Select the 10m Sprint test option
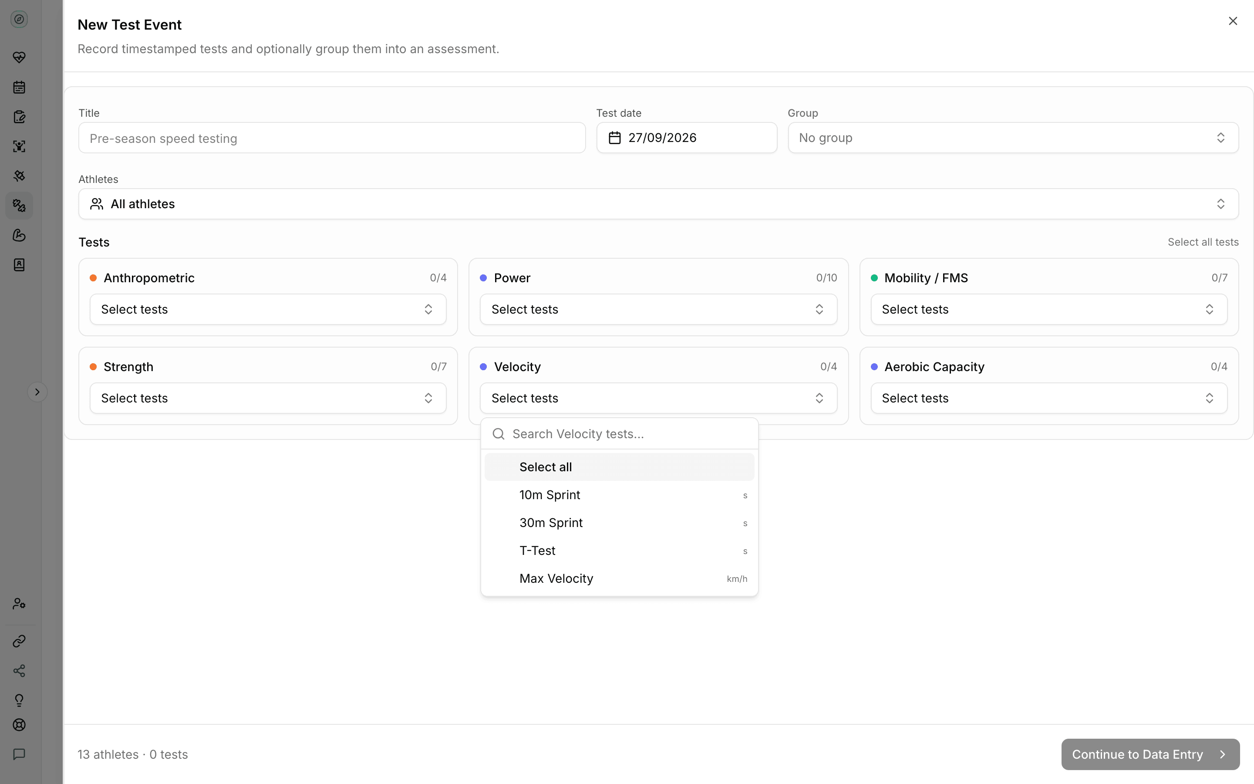This screenshot has height=784, width=1254. pyautogui.click(x=619, y=495)
